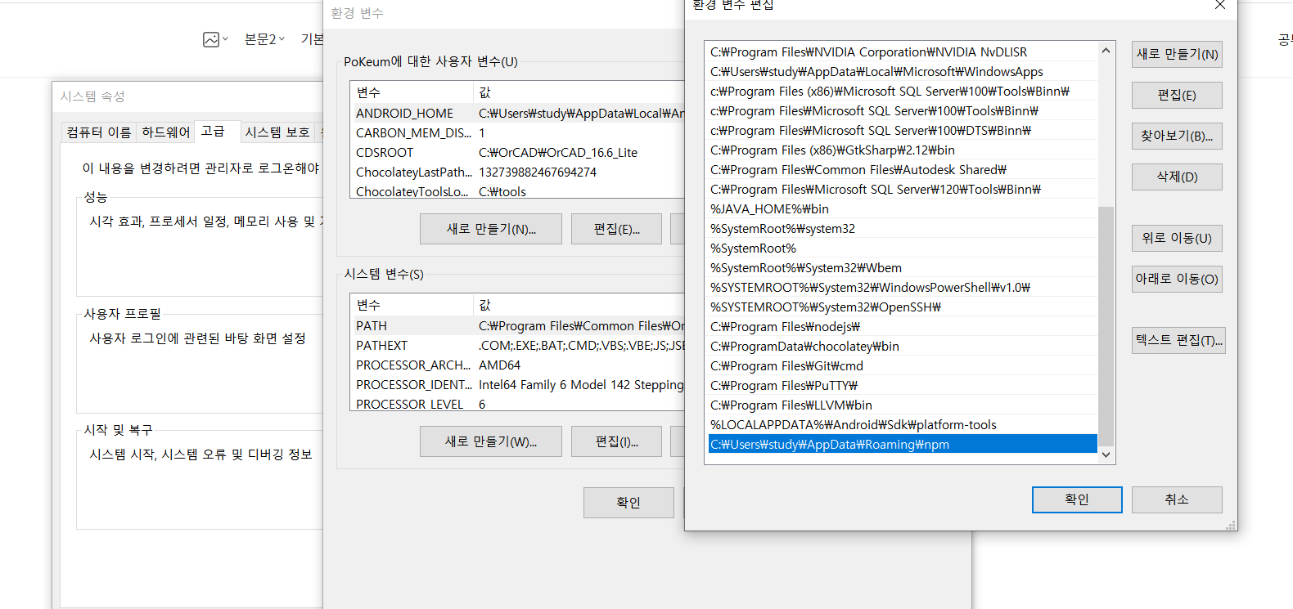
Task: Select PROCESSOR_IDENT... system variable row
Action: [517, 384]
